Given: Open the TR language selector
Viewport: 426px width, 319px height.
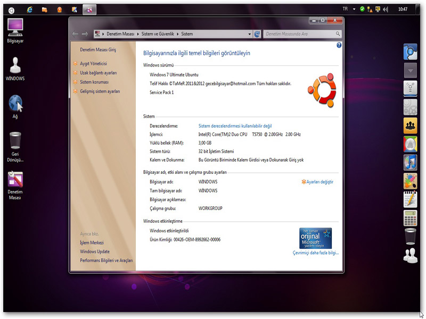Looking at the screenshot, I should pyautogui.click(x=345, y=9).
